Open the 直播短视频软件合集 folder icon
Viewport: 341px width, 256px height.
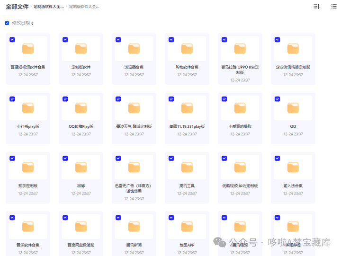(x=28, y=49)
